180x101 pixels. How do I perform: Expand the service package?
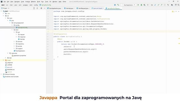pos(14,46)
